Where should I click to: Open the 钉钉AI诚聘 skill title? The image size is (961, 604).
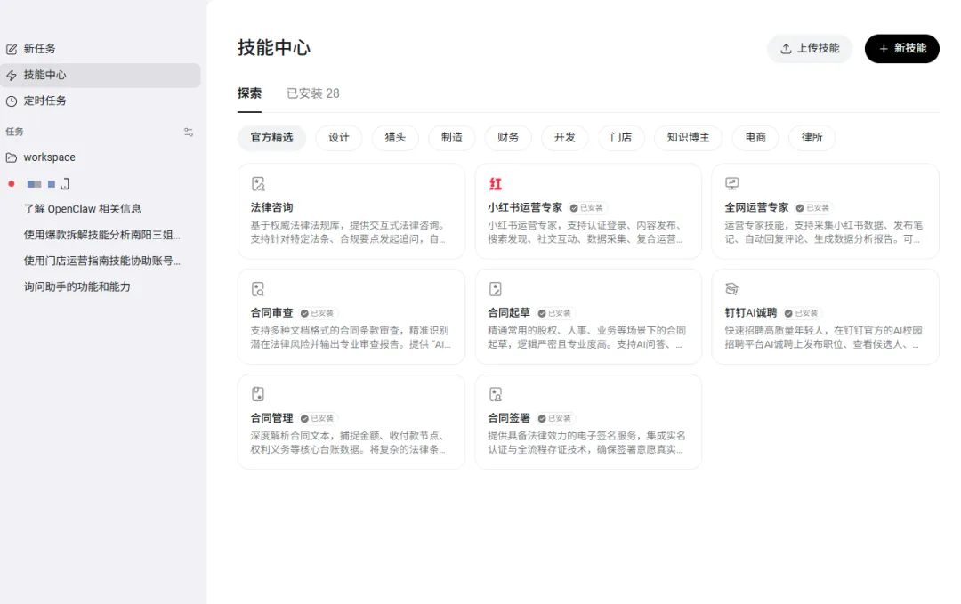tap(751, 312)
